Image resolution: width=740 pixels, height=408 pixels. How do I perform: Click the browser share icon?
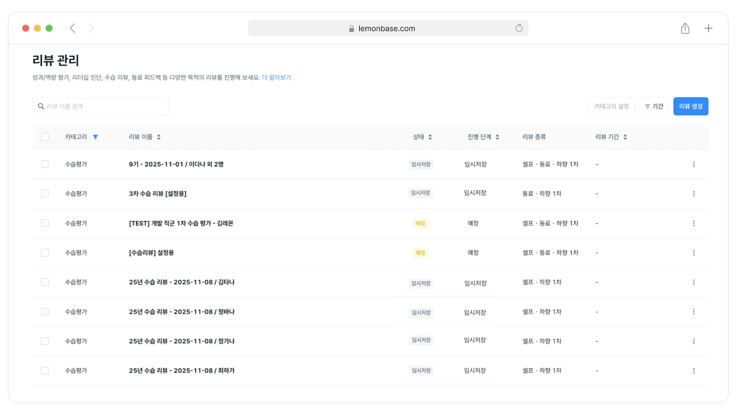[685, 28]
